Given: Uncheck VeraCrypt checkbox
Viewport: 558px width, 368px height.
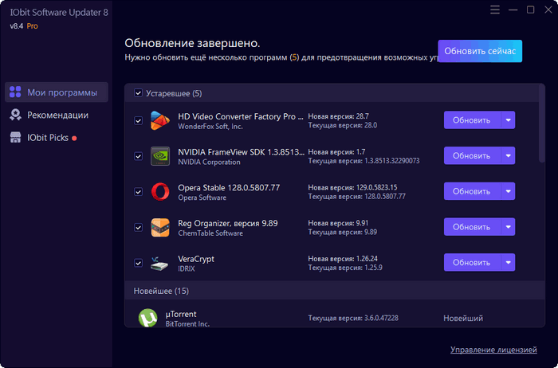Looking at the screenshot, I should (x=138, y=263).
